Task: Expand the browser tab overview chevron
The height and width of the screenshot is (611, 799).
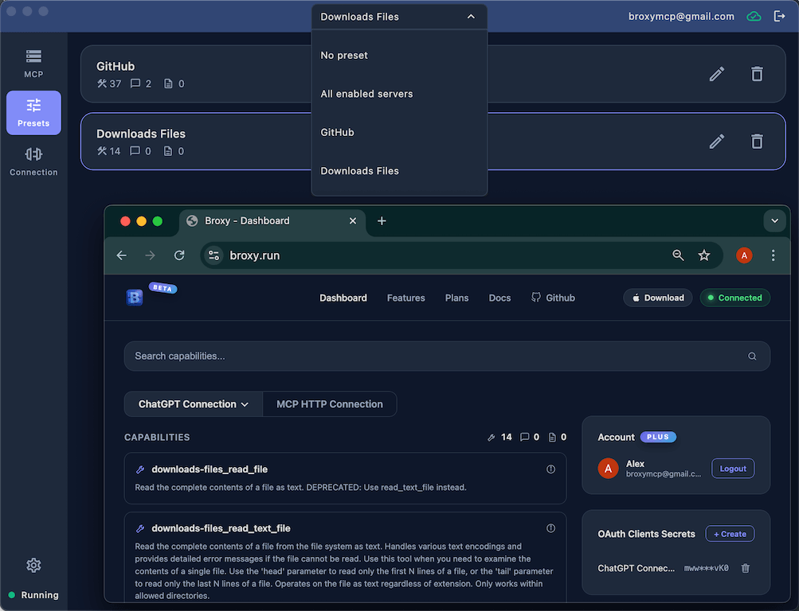Action: 774,220
